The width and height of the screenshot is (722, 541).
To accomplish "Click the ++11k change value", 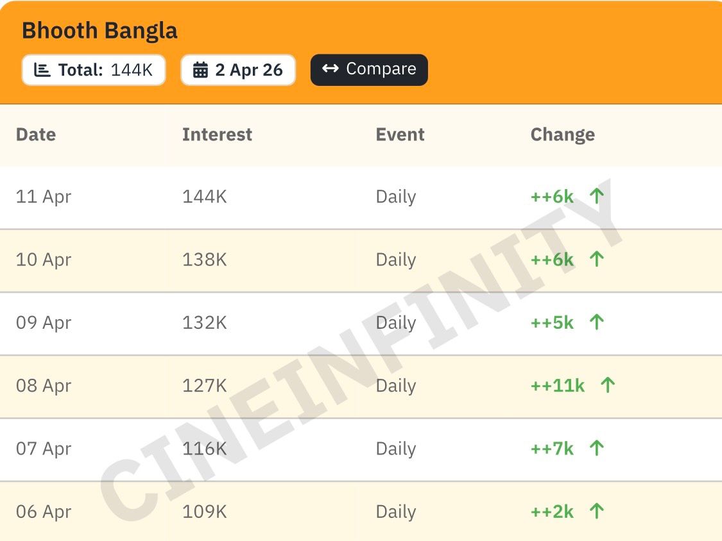I will click(x=558, y=385).
